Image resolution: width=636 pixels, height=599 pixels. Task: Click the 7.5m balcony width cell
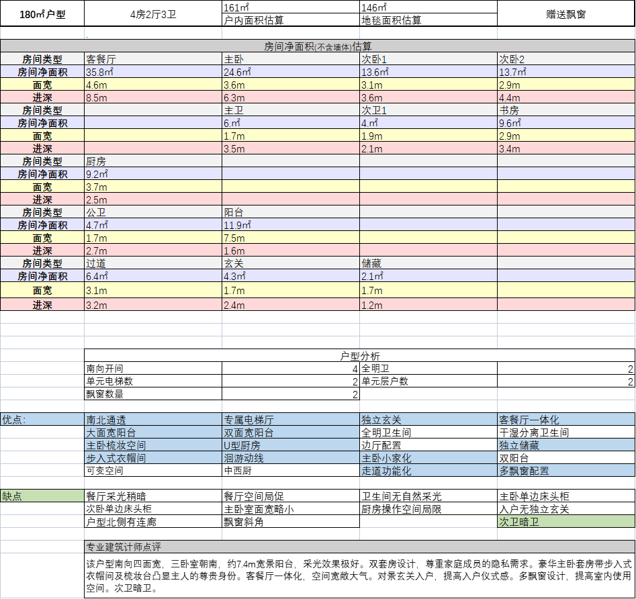click(x=291, y=238)
